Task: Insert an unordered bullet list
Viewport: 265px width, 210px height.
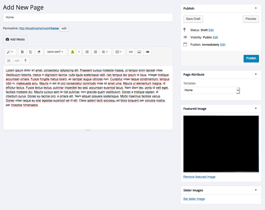Action: (87, 52)
